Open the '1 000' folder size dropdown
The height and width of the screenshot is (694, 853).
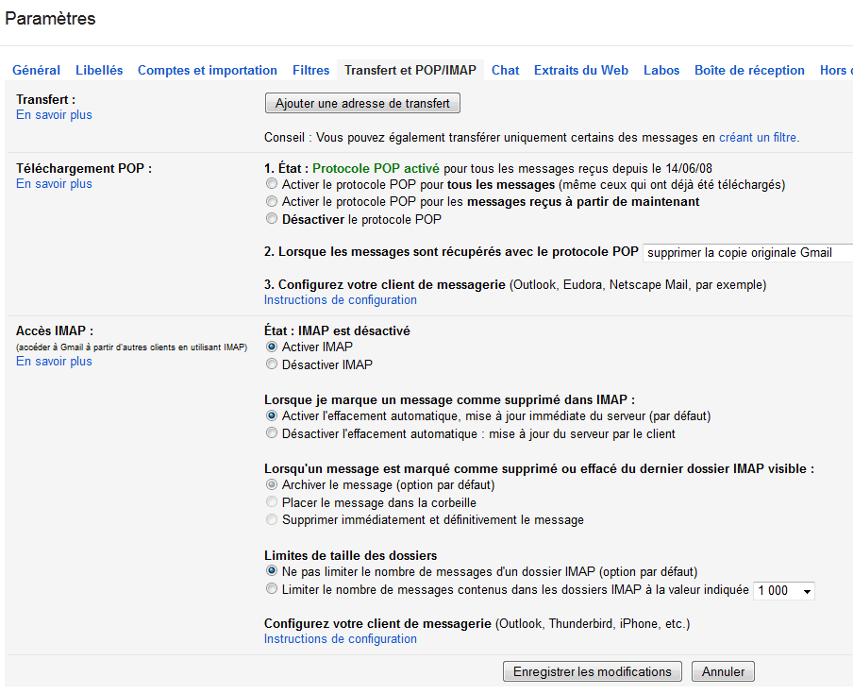(784, 590)
